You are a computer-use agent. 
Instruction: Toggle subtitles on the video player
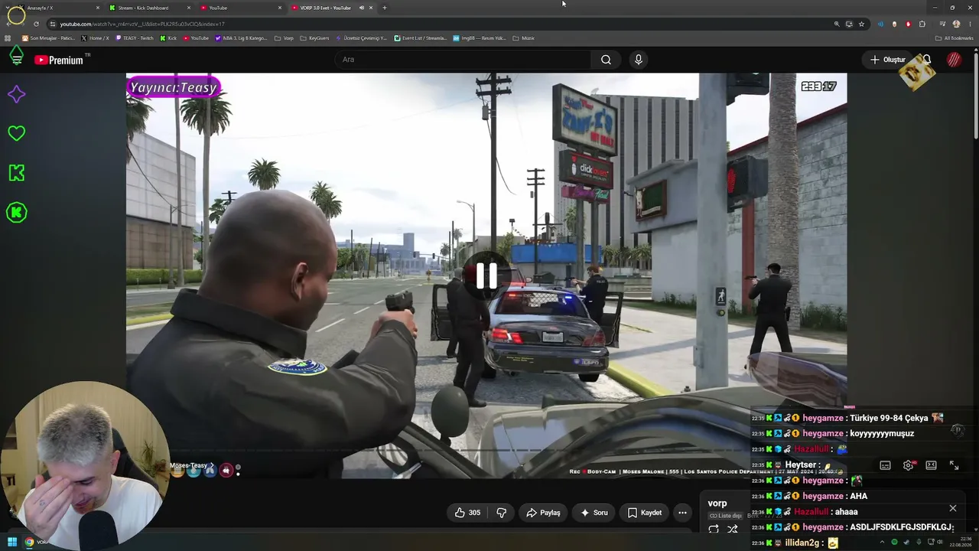coord(885,465)
